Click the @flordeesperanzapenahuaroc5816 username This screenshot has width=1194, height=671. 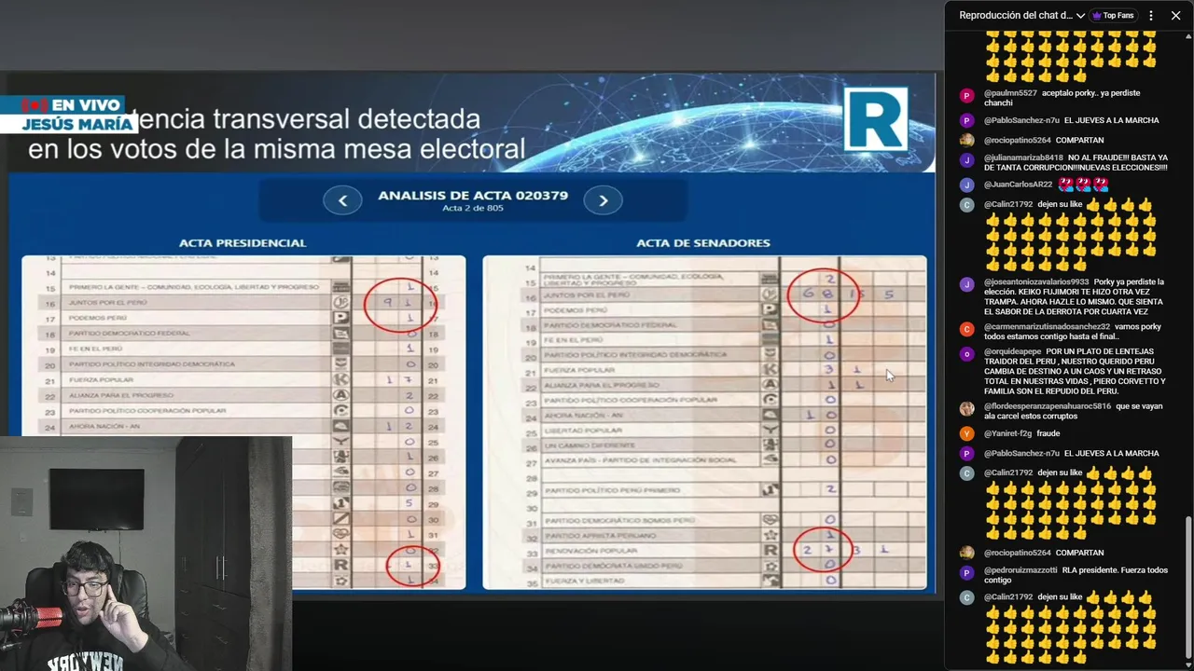coord(1048,406)
